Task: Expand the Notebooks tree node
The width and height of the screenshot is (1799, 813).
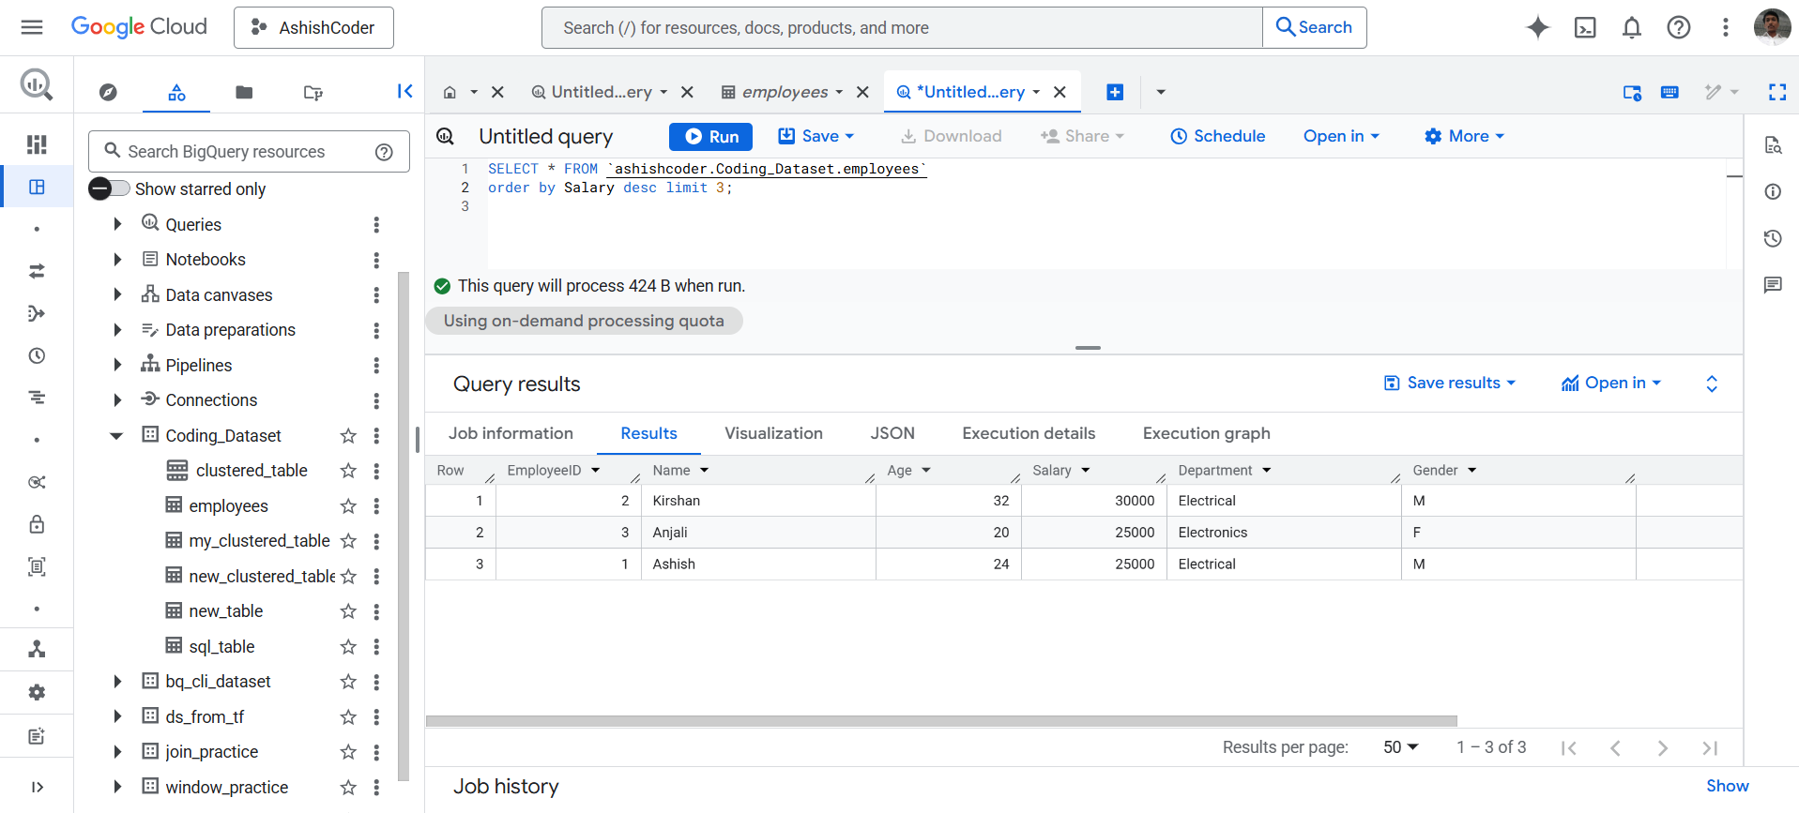Action: click(x=117, y=260)
